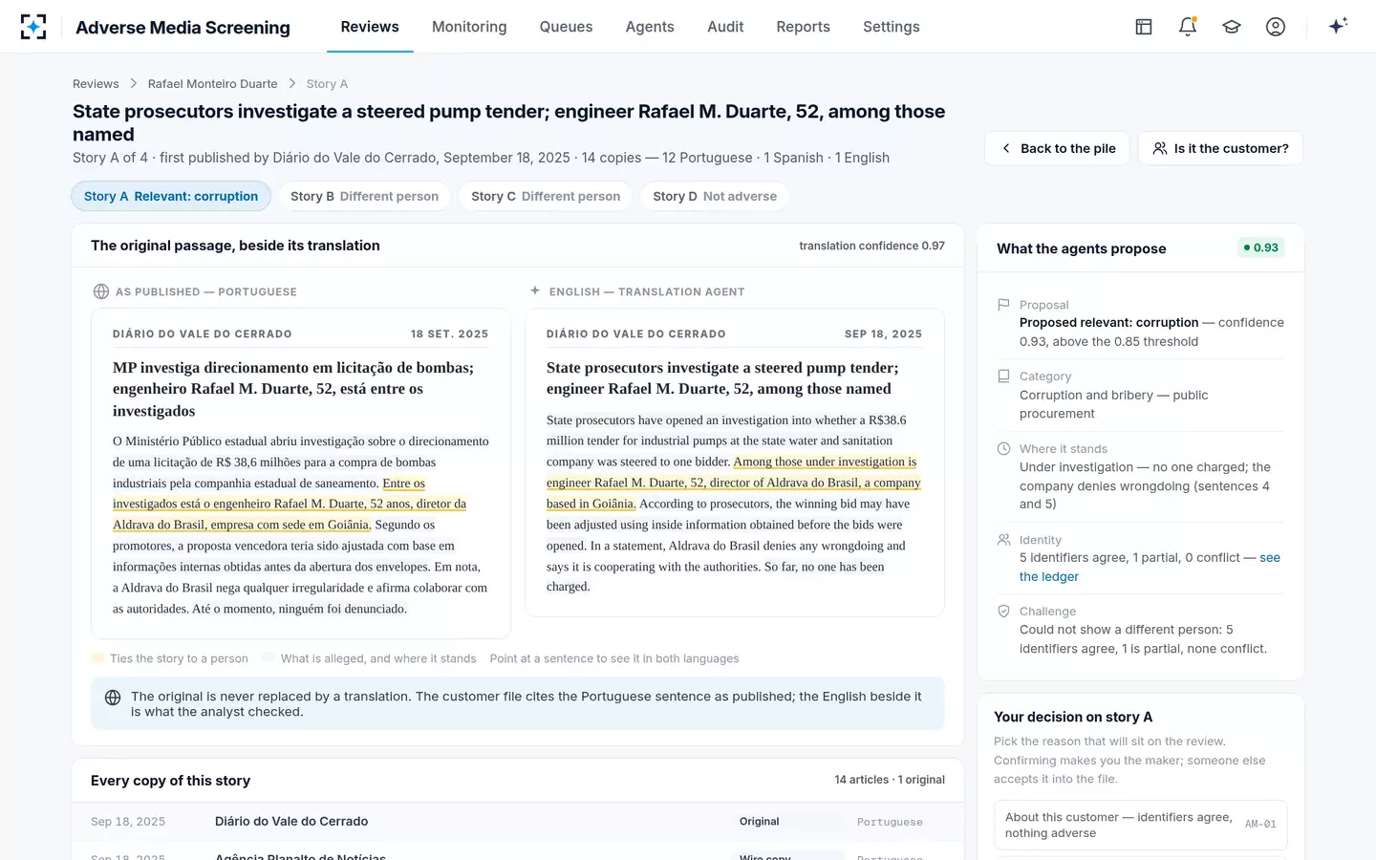The width and height of the screenshot is (1376, 860).
Task: Click Is it the customer? button
Action: pyautogui.click(x=1220, y=148)
